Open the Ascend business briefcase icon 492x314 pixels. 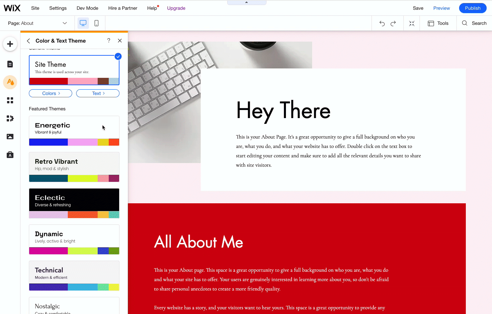10,155
